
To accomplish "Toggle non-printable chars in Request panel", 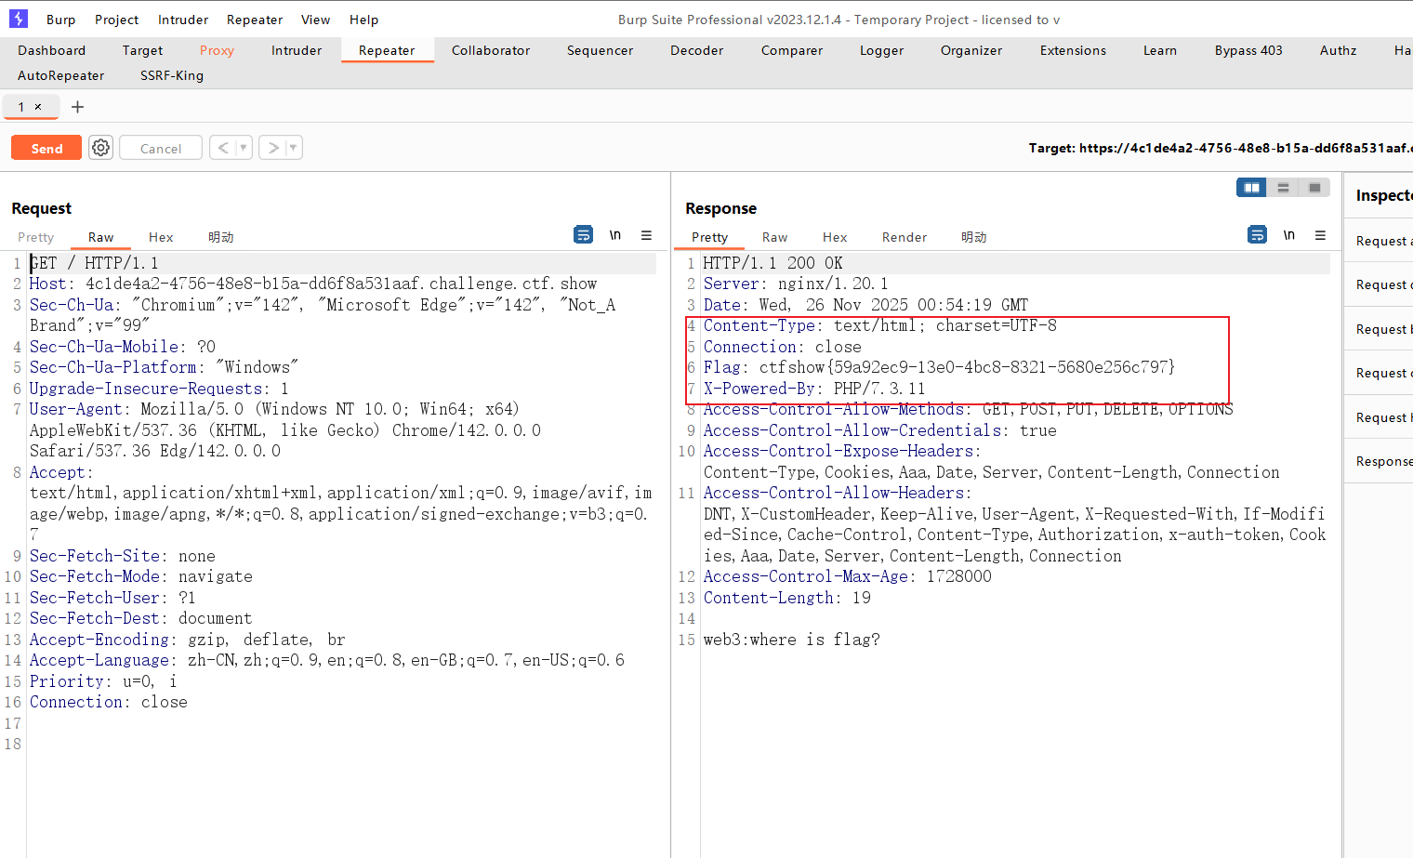I will click(615, 235).
